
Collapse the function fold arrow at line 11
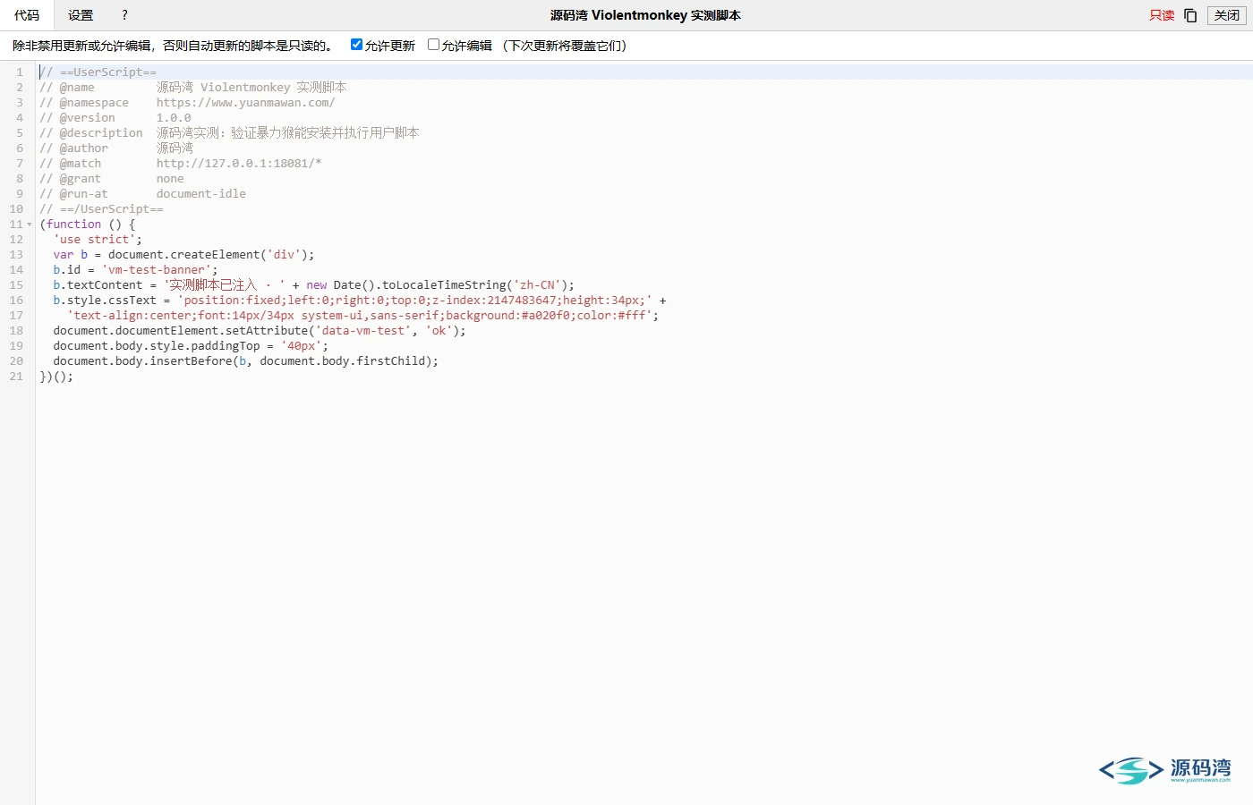pos(30,225)
